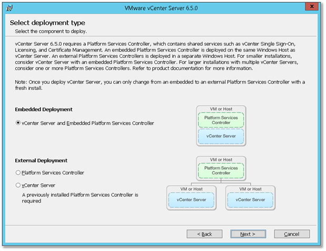Click the Embedded Deployment heading
This screenshot has width=326, height=251.
point(44,109)
